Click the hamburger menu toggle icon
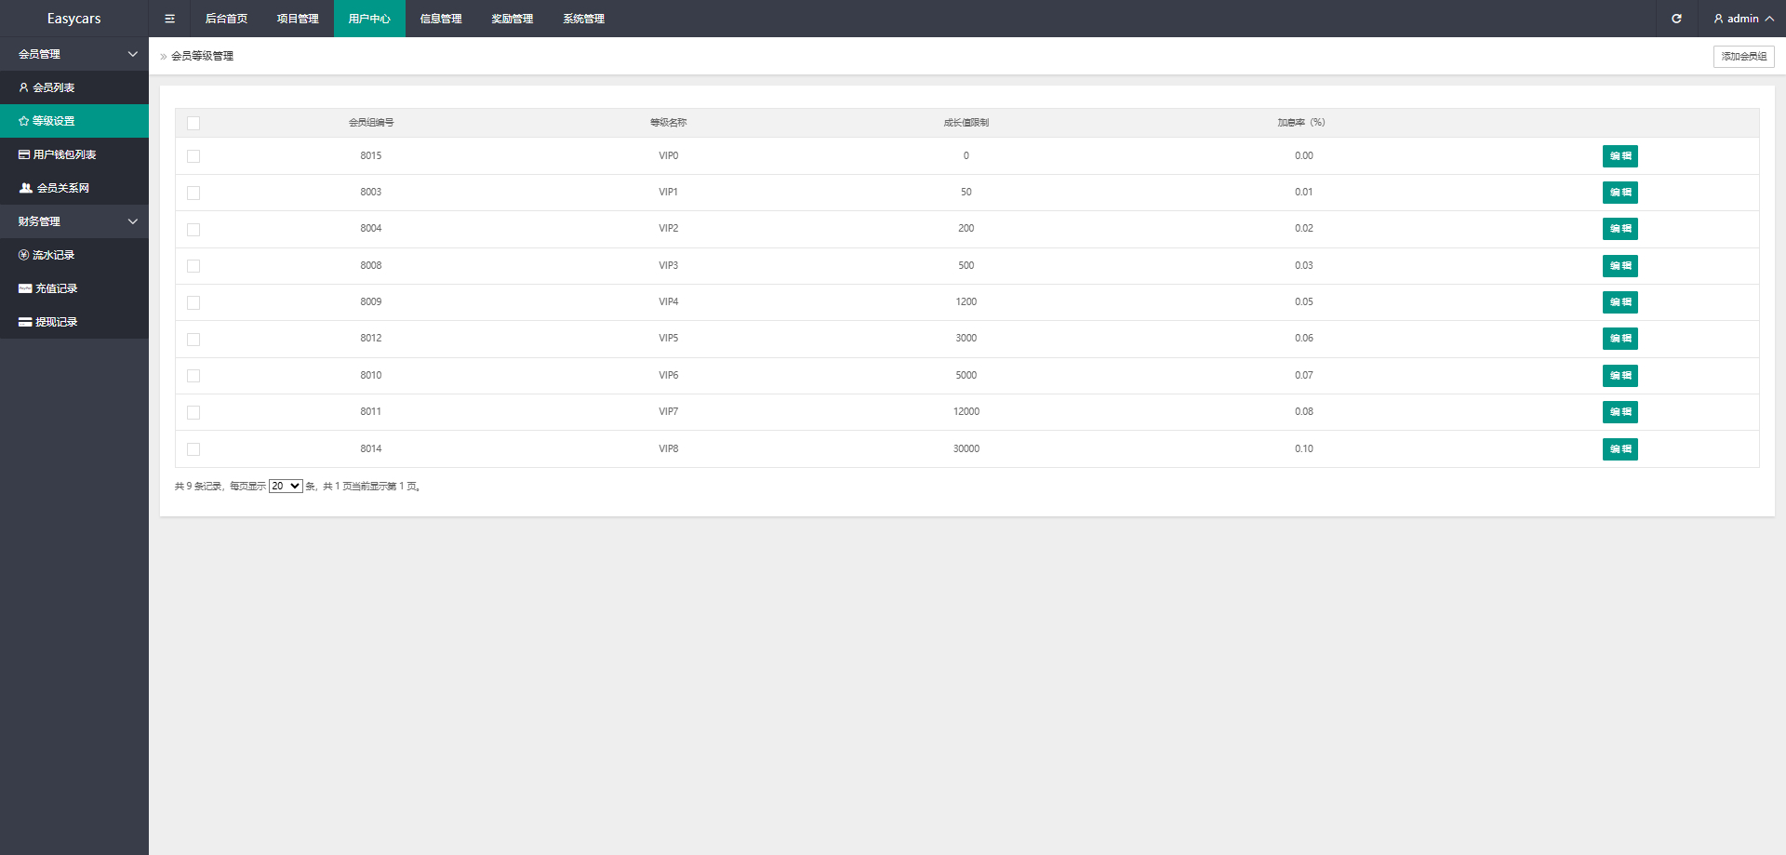The width and height of the screenshot is (1786, 855). [169, 19]
